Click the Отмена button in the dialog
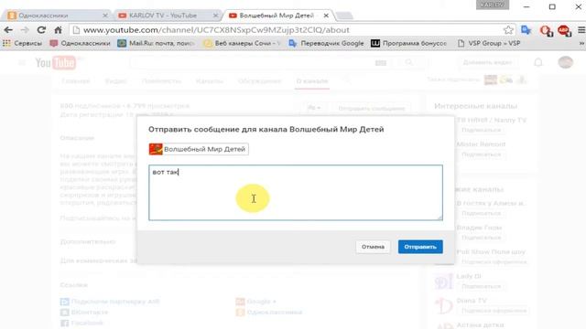The image size is (586, 329). (x=373, y=247)
